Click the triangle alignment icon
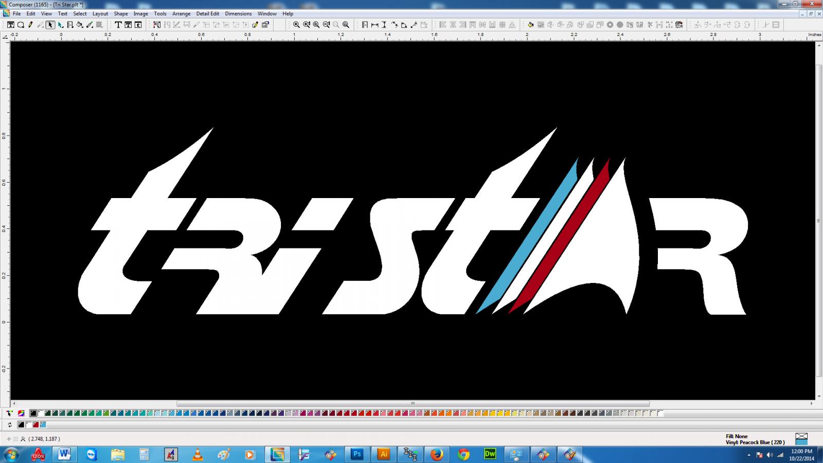Viewport: 823px width, 463px height. click(512, 25)
